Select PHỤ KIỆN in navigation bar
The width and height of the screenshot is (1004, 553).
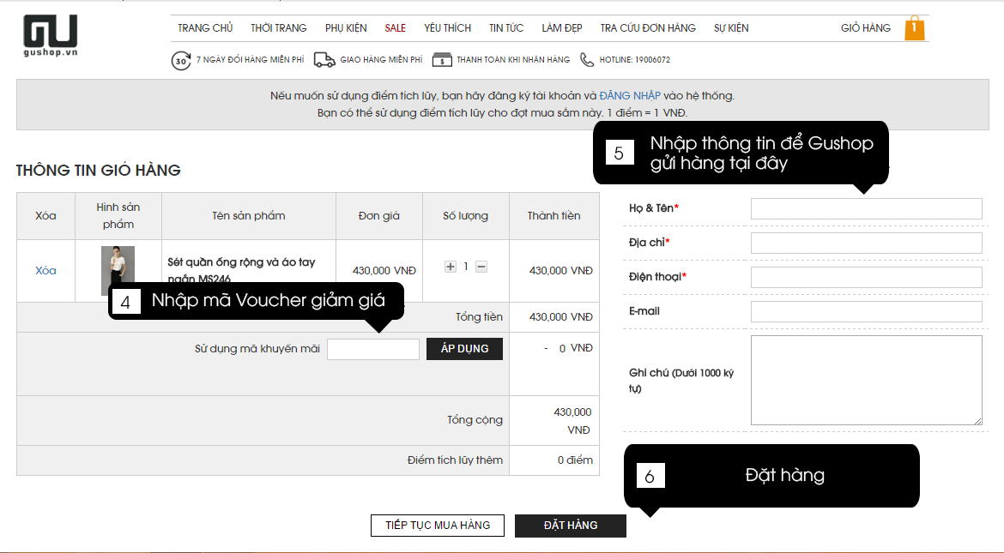click(x=346, y=28)
